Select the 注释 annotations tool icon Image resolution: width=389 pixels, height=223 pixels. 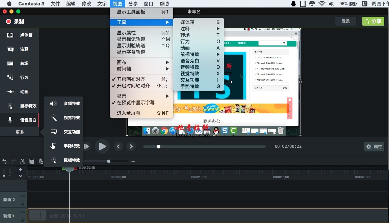10,49
